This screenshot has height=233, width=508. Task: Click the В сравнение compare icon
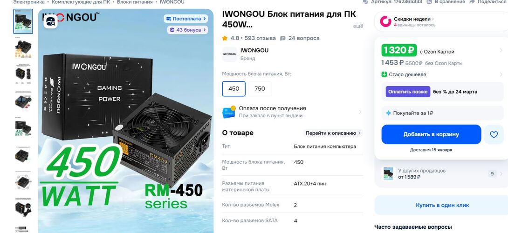tap(429, 1)
